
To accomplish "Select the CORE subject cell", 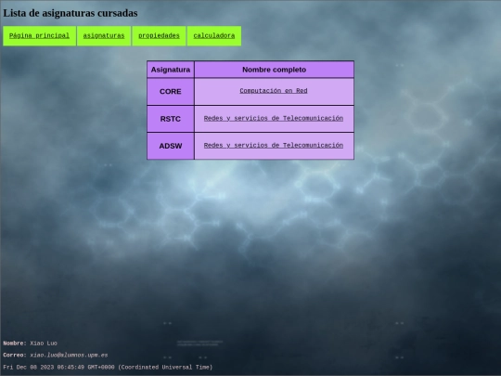I will [171, 91].
